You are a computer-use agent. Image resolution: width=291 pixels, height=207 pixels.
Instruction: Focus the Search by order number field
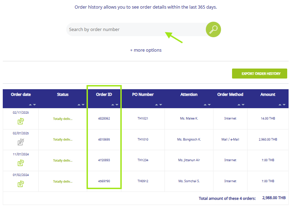[134, 30]
